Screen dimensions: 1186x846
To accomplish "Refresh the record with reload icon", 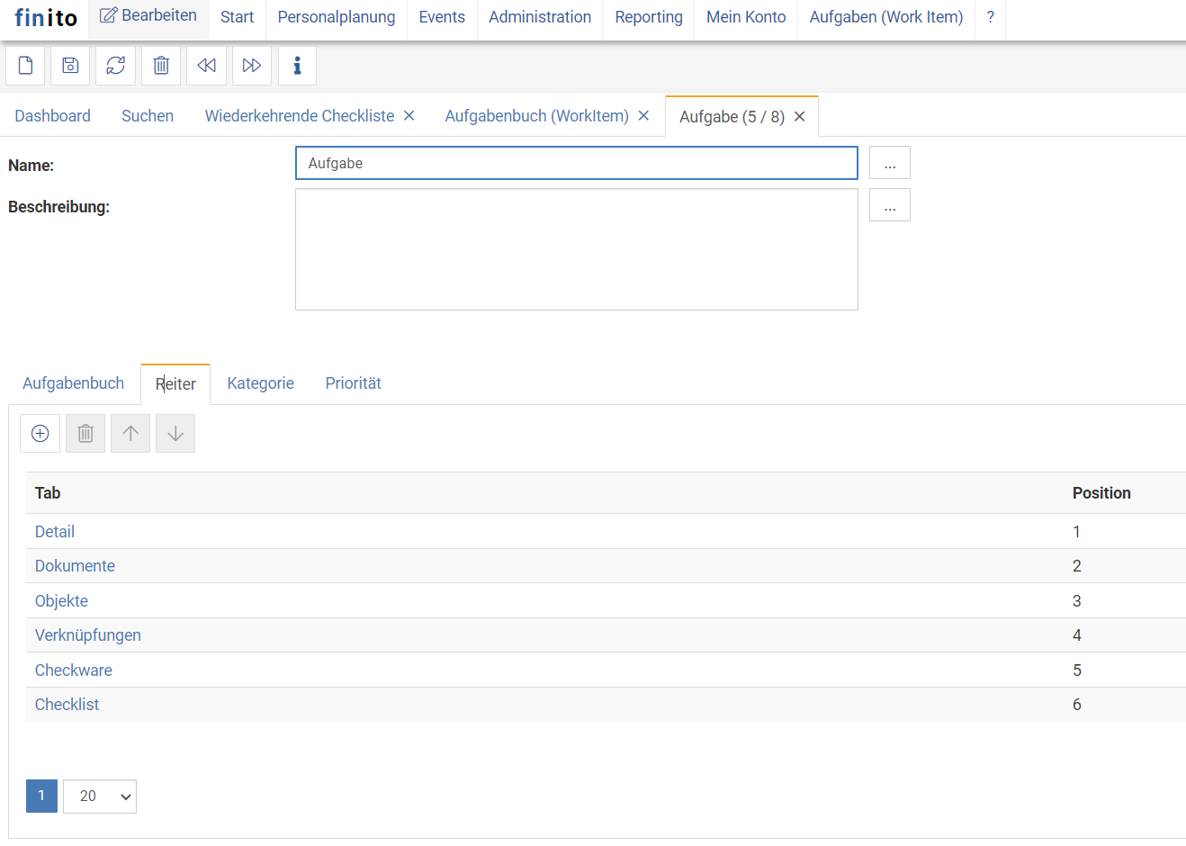I will click(x=115, y=66).
